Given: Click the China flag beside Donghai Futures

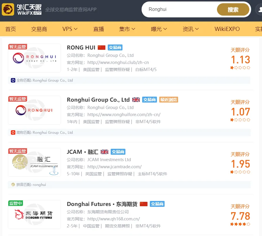Looking at the screenshot, I should coord(144,204).
